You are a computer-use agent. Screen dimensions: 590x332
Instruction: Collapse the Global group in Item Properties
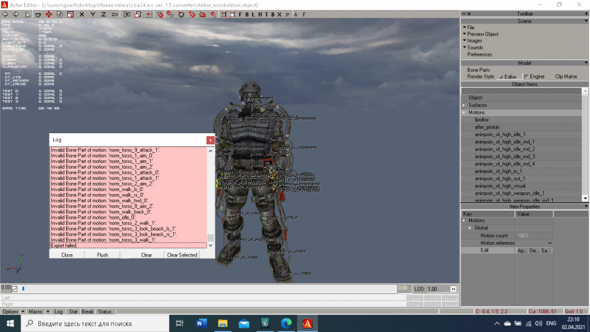(470, 228)
